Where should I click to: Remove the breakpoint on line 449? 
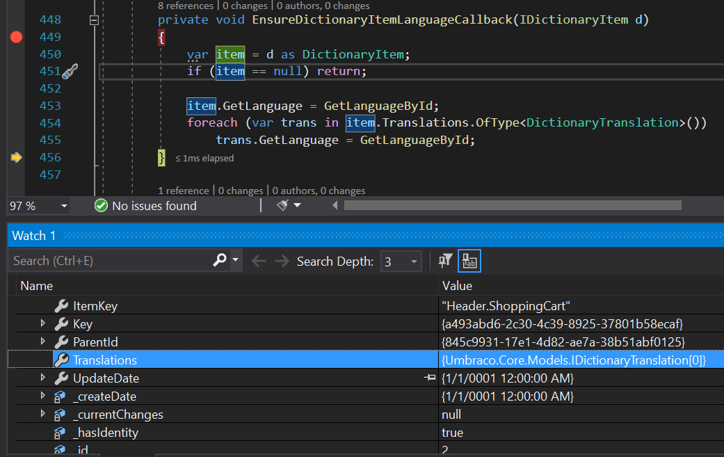16,37
